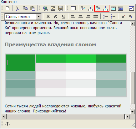Insert an image using the picture icon
This screenshot has width=136, height=129.
[x=53, y=8]
